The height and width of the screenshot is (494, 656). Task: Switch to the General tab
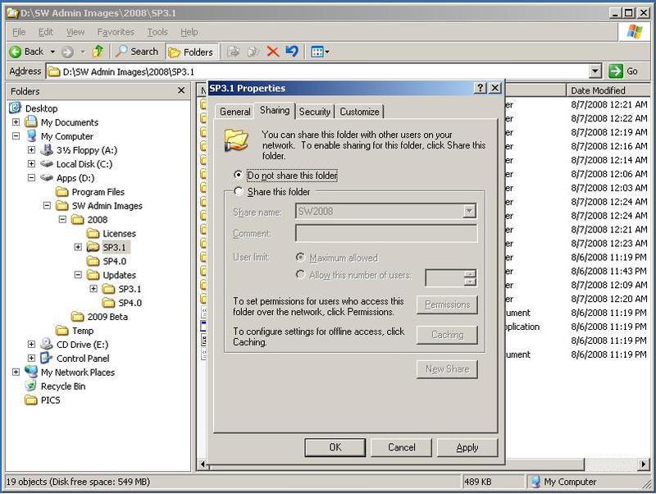235,112
